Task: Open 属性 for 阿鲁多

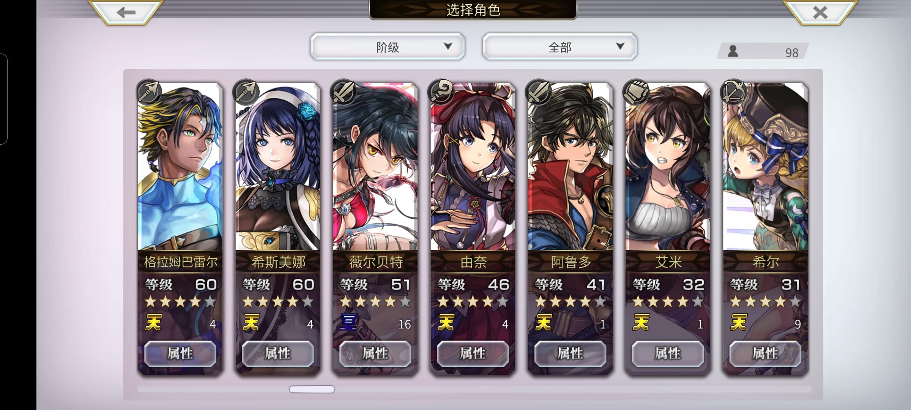Action: (571, 353)
